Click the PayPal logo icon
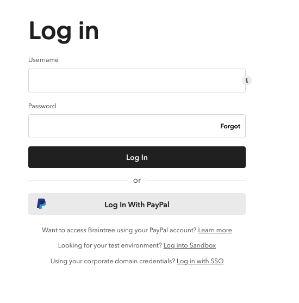The height and width of the screenshot is (303, 299). pyautogui.click(x=41, y=203)
